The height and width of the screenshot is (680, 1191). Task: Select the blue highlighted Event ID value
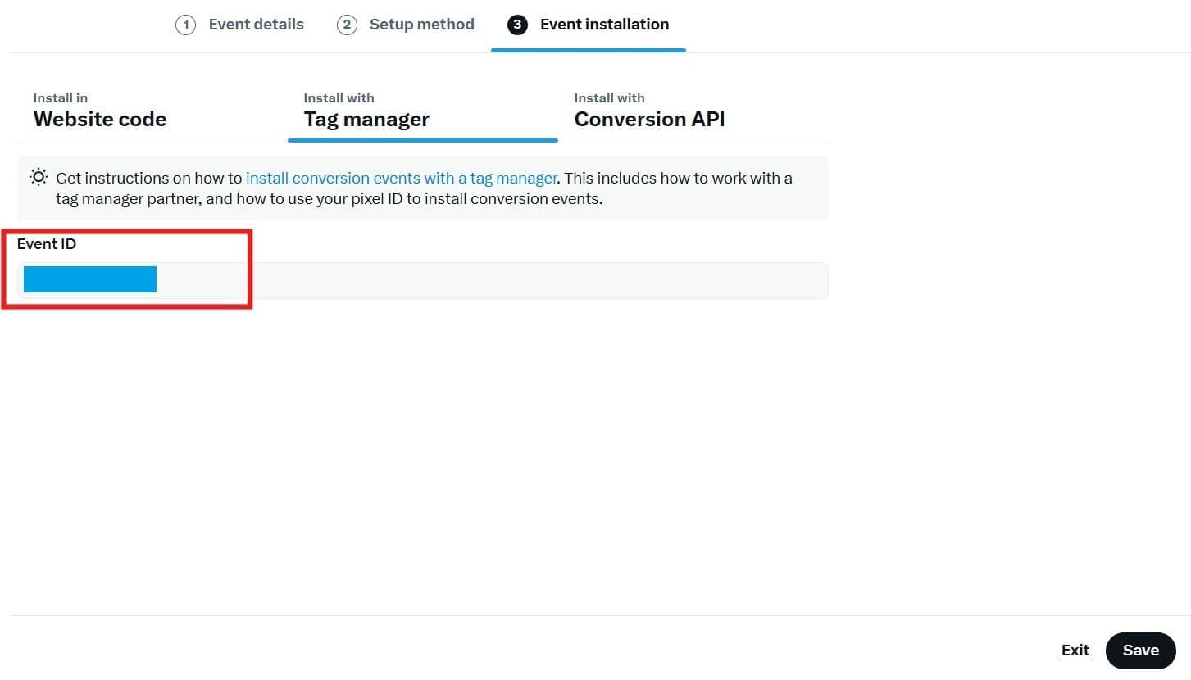point(90,279)
